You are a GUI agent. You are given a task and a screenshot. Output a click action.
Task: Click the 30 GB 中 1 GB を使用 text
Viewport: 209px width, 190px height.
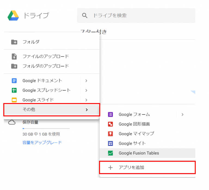[x=41, y=134]
